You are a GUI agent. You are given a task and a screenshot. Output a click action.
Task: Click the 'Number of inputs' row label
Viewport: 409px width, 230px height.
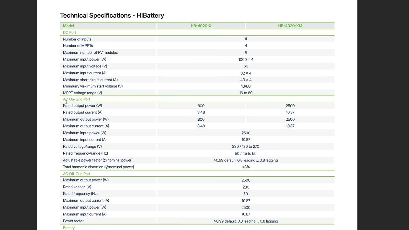pos(77,39)
